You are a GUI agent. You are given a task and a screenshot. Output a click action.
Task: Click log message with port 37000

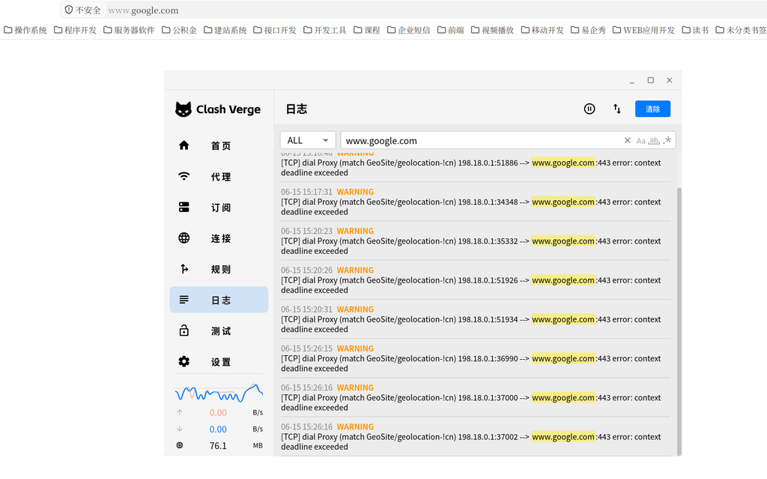(470, 403)
